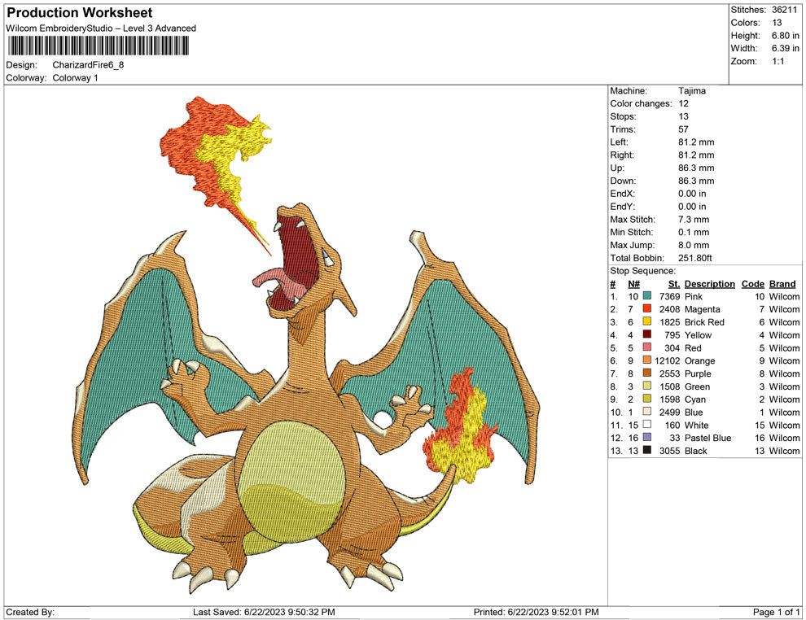The width and height of the screenshot is (806, 620).
Task: Click the Pastel Blue color chip
Action: [646, 438]
